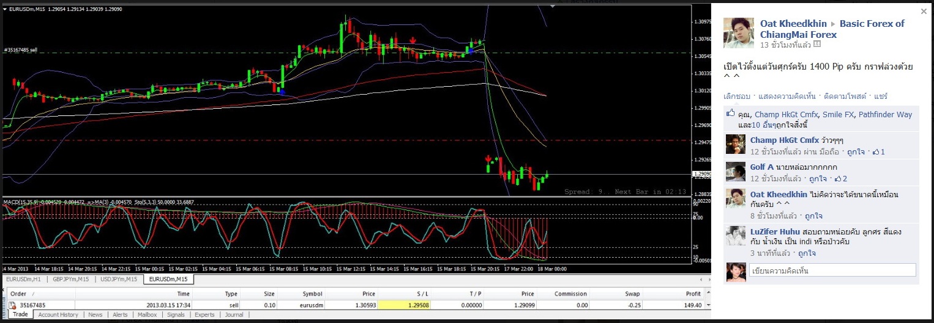934x323 pixels.
Task: Sort orders by Order column header
Action: pos(41,294)
